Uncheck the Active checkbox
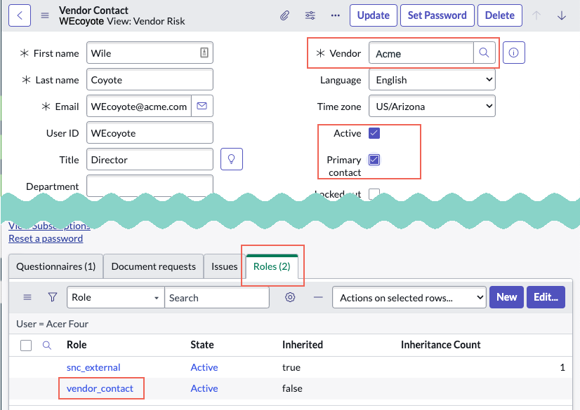The height and width of the screenshot is (410, 580). [374, 133]
